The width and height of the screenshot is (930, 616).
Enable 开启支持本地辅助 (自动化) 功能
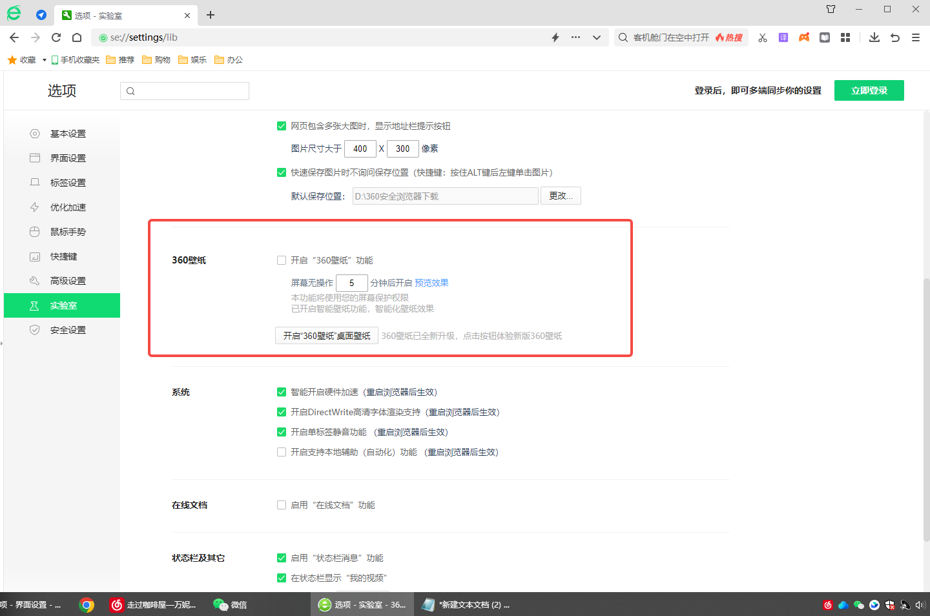click(282, 452)
